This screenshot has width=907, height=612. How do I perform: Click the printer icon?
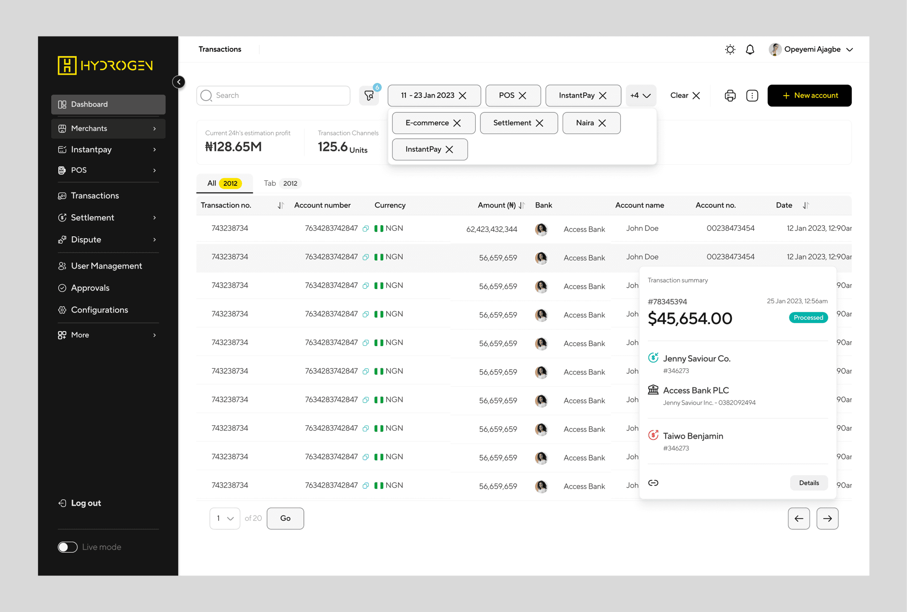pos(730,96)
